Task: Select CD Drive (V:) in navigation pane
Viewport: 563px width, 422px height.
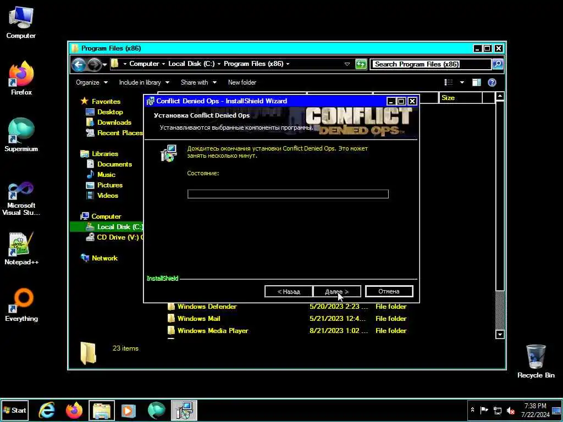Action: (x=114, y=237)
